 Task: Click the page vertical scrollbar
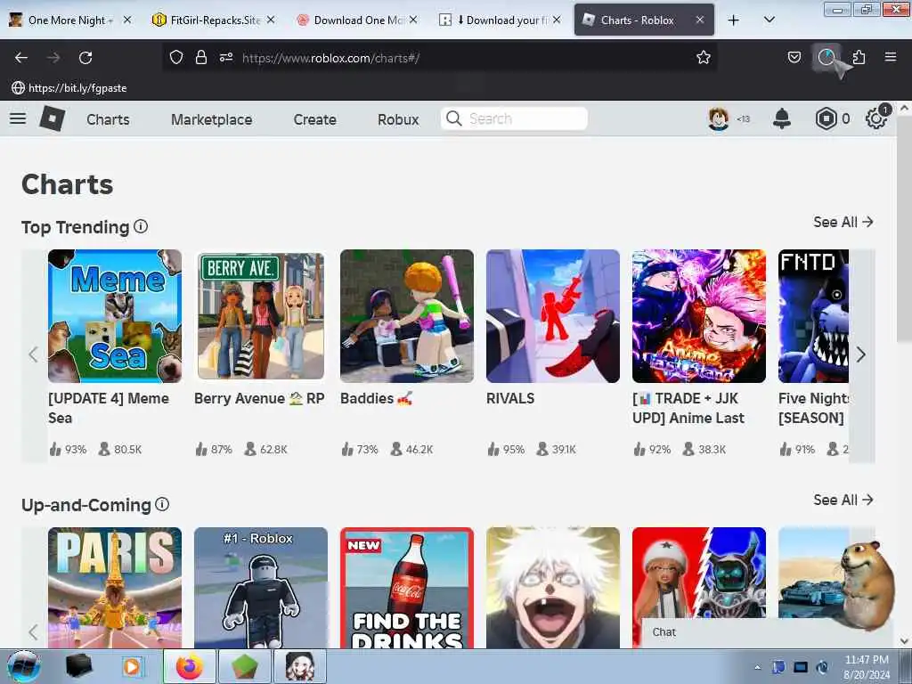coord(904,230)
